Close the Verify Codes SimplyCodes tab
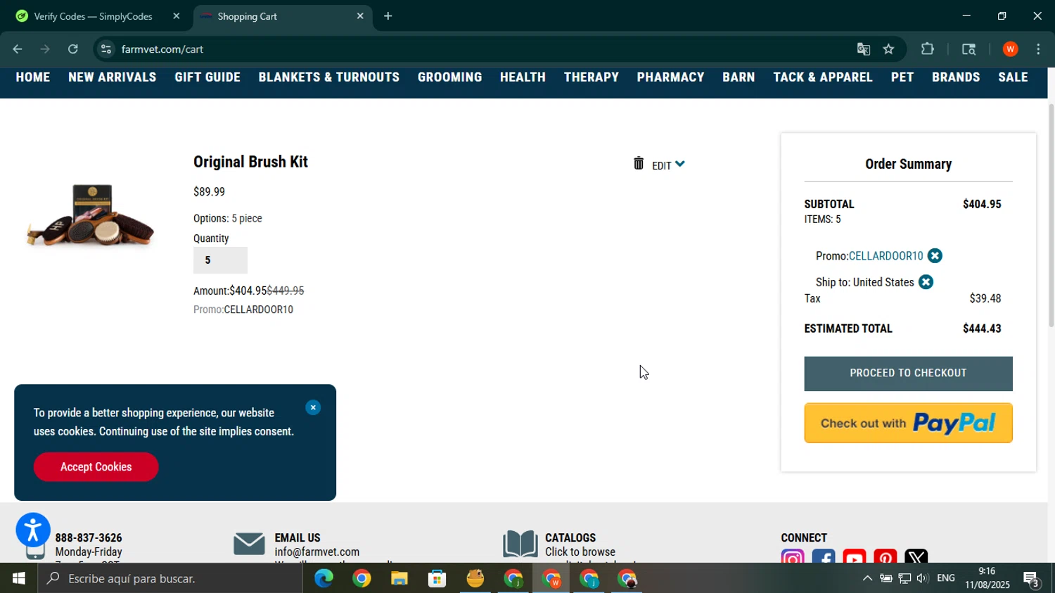This screenshot has width=1055, height=593. (x=177, y=16)
